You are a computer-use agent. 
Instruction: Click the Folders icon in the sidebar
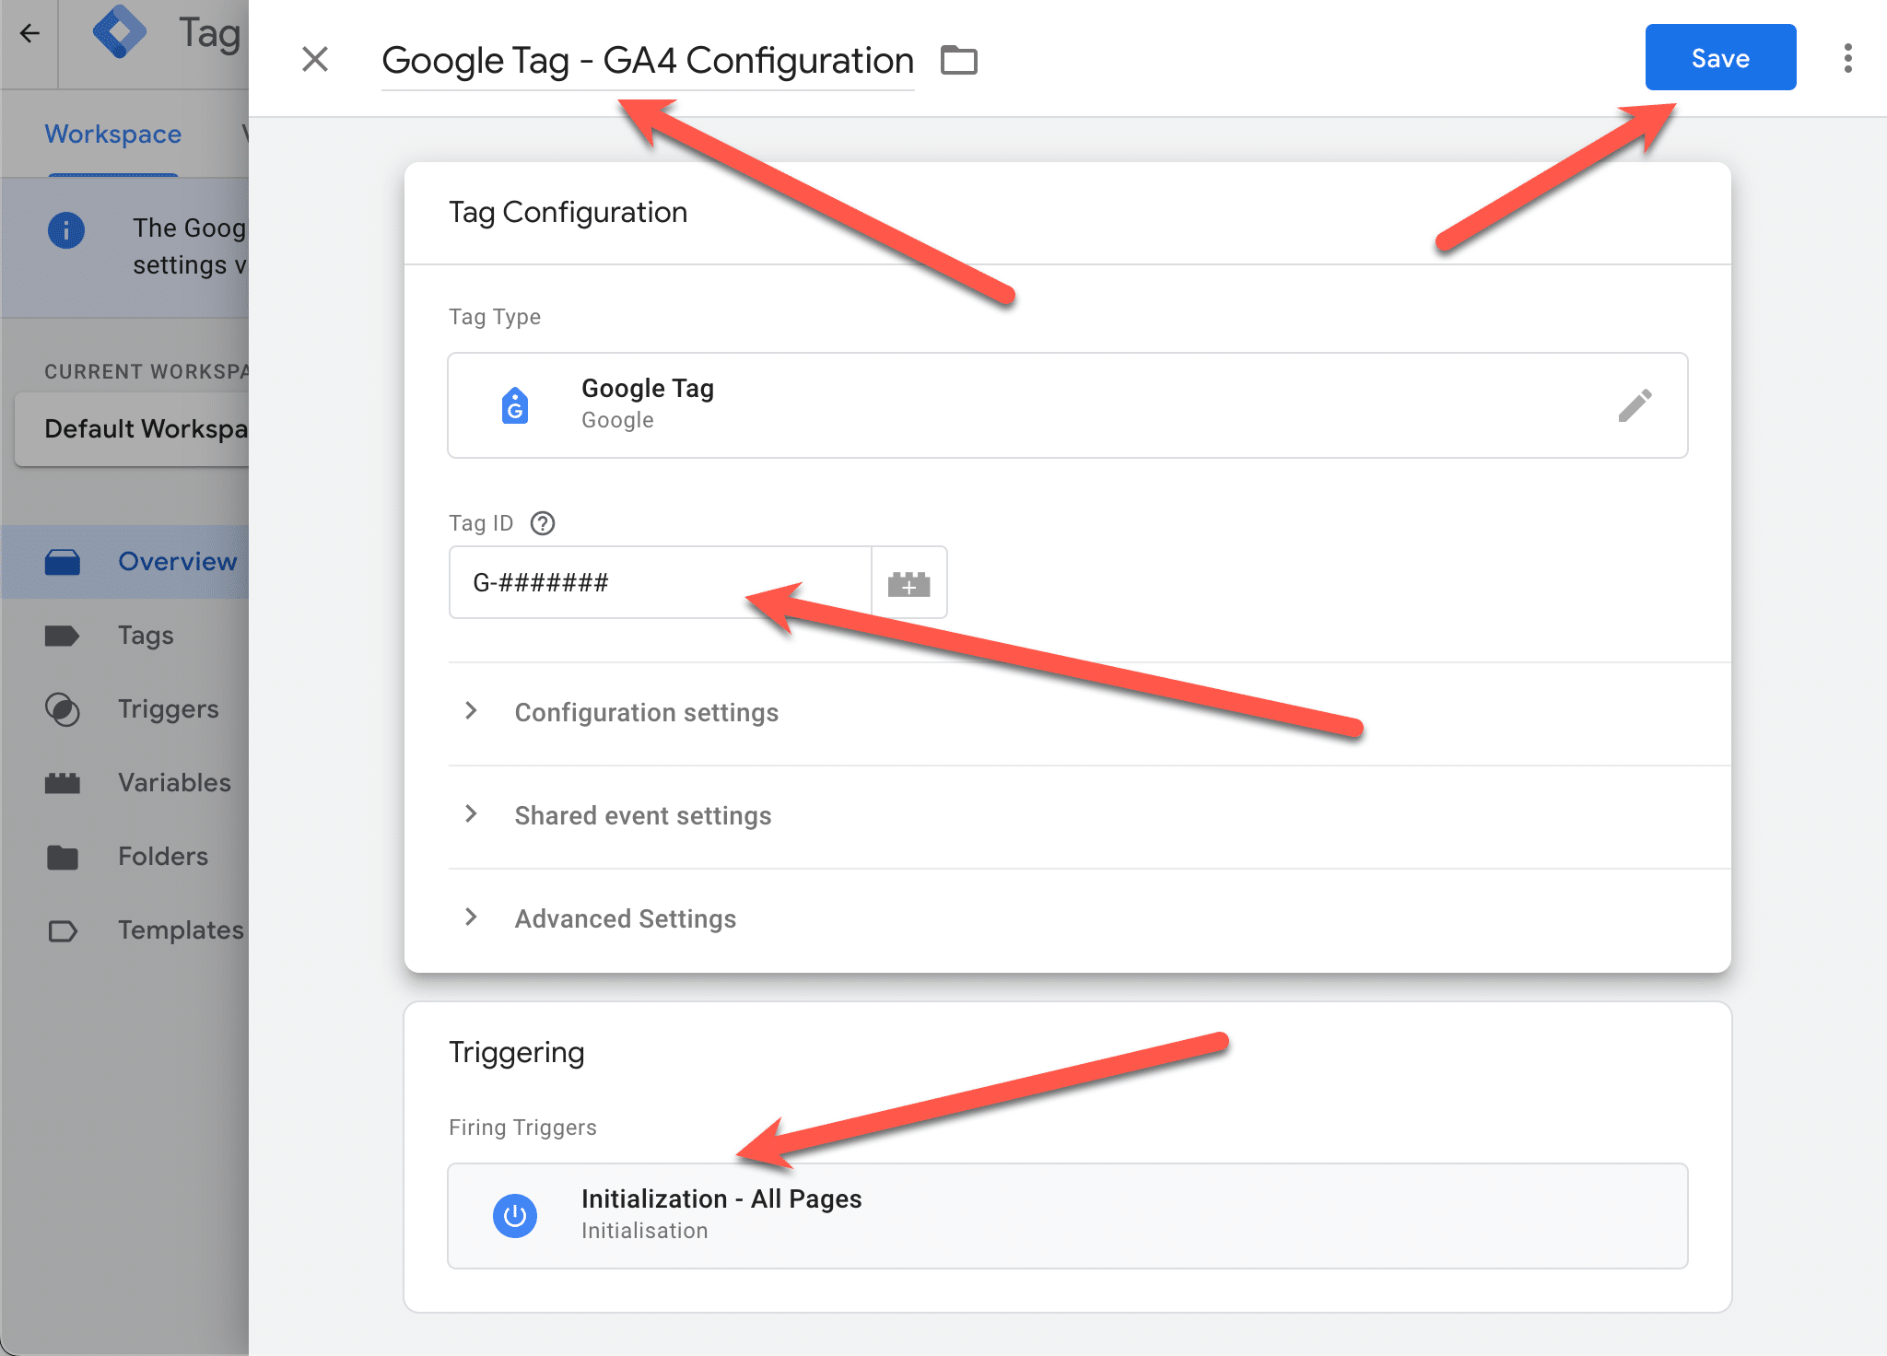coord(63,858)
